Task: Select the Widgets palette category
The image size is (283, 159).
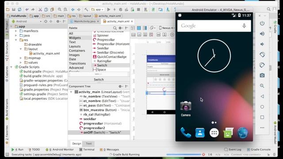Action: tap(75, 38)
